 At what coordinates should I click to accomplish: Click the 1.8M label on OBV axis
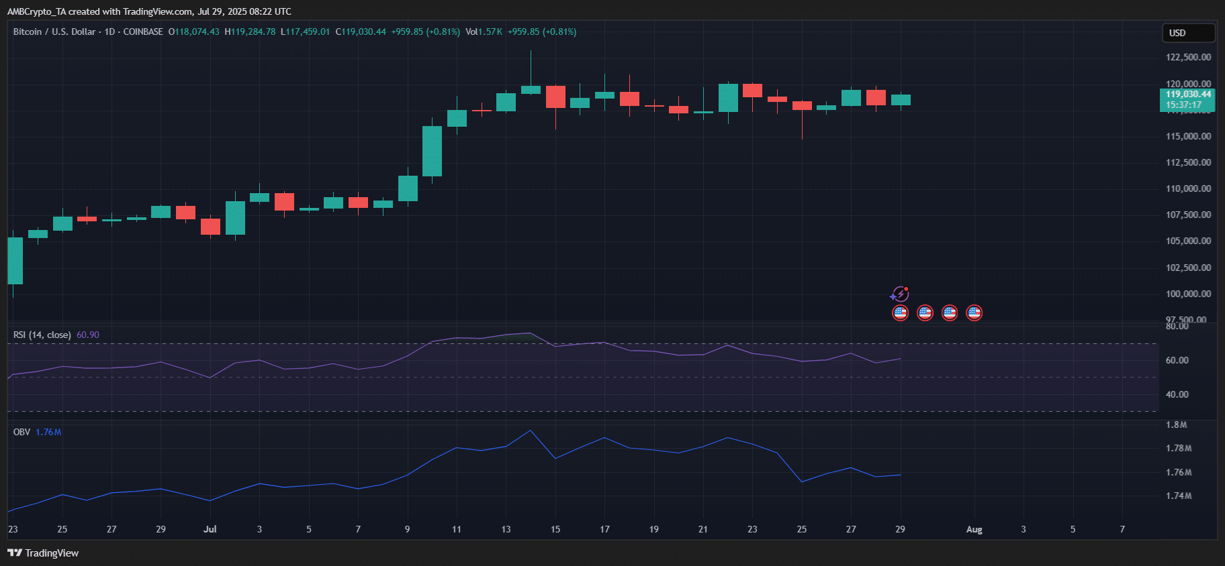click(1176, 424)
